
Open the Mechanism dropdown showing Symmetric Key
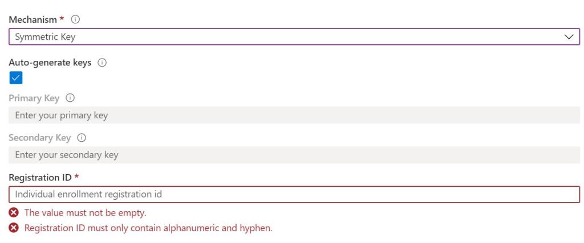tap(285, 37)
